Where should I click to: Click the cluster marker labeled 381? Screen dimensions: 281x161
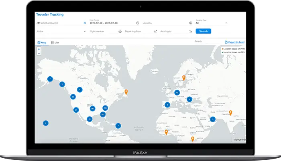pos(103,115)
